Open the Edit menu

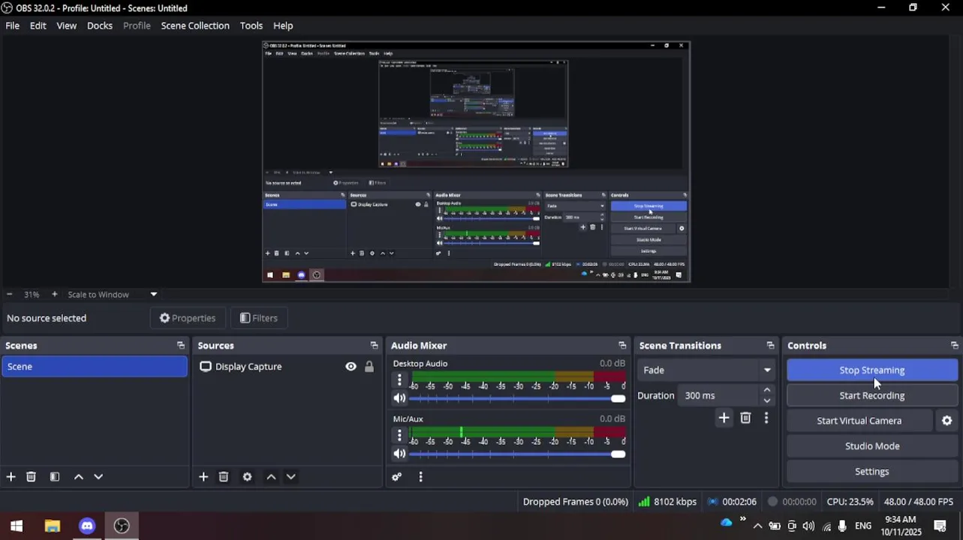click(38, 25)
